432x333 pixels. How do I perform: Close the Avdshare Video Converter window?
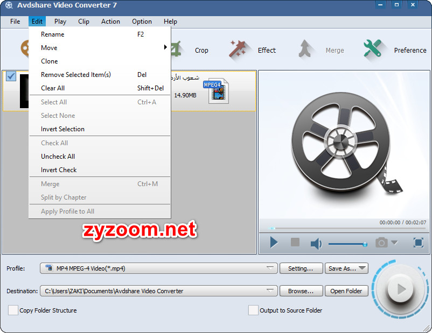(x=413, y=5)
